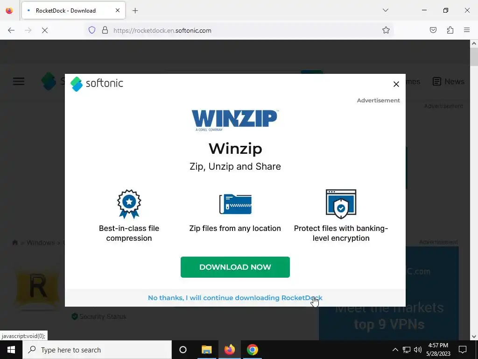Click the taskbar search box
The width and height of the screenshot is (478, 359).
pyautogui.click(x=97, y=350)
